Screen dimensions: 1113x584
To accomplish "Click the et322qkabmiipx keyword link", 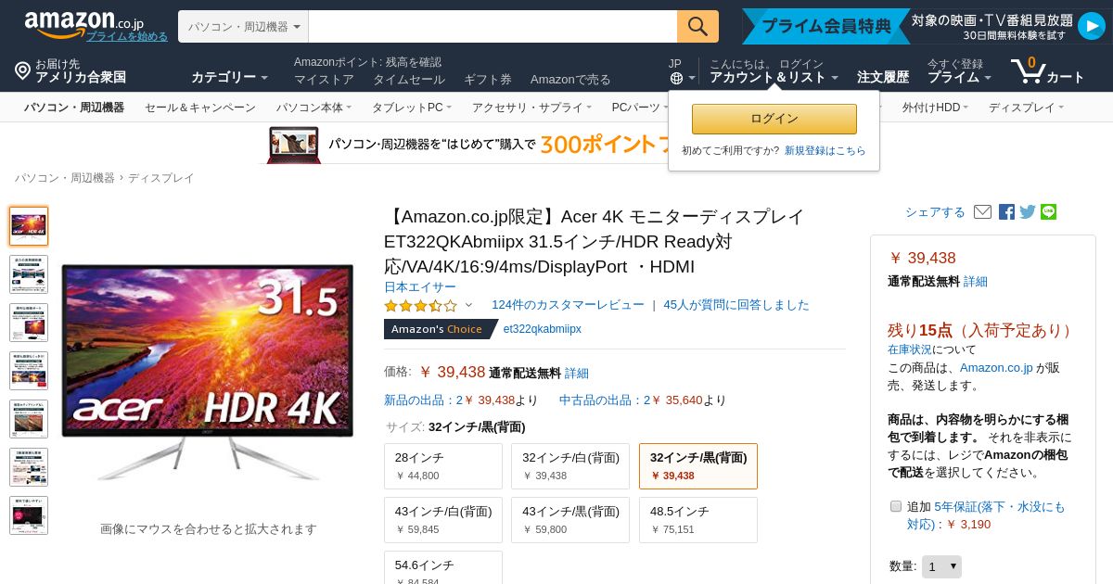I will click(x=543, y=329).
